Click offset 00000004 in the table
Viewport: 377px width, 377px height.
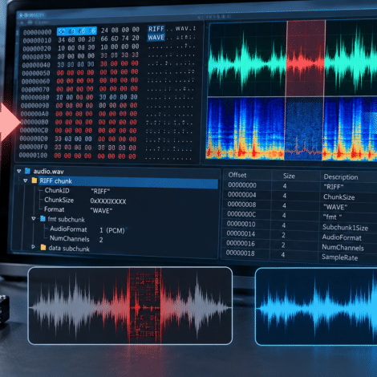(242, 195)
